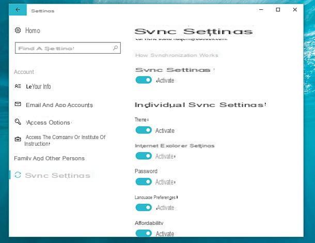
Task: Click the Email and App Accounts envelope icon
Action: point(18,104)
